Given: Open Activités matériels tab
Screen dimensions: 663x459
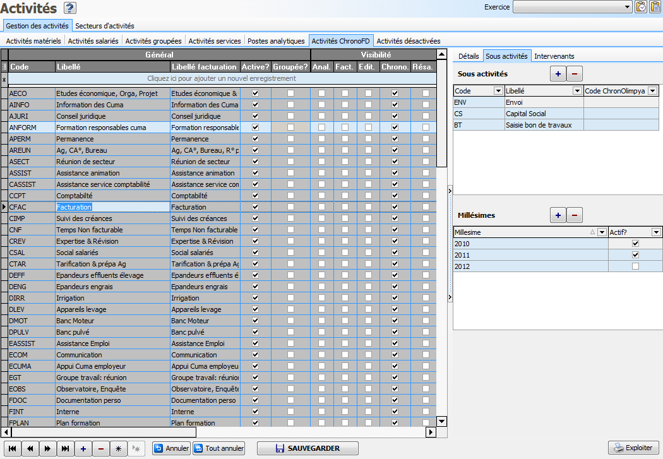Looking at the screenshot, I should click(33, 41).
